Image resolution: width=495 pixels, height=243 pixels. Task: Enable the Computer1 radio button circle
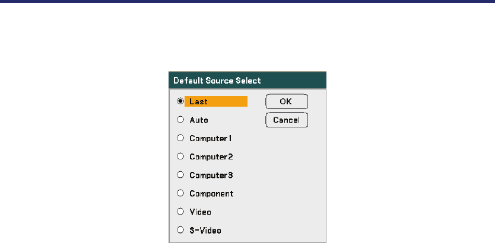coord(180,138)
